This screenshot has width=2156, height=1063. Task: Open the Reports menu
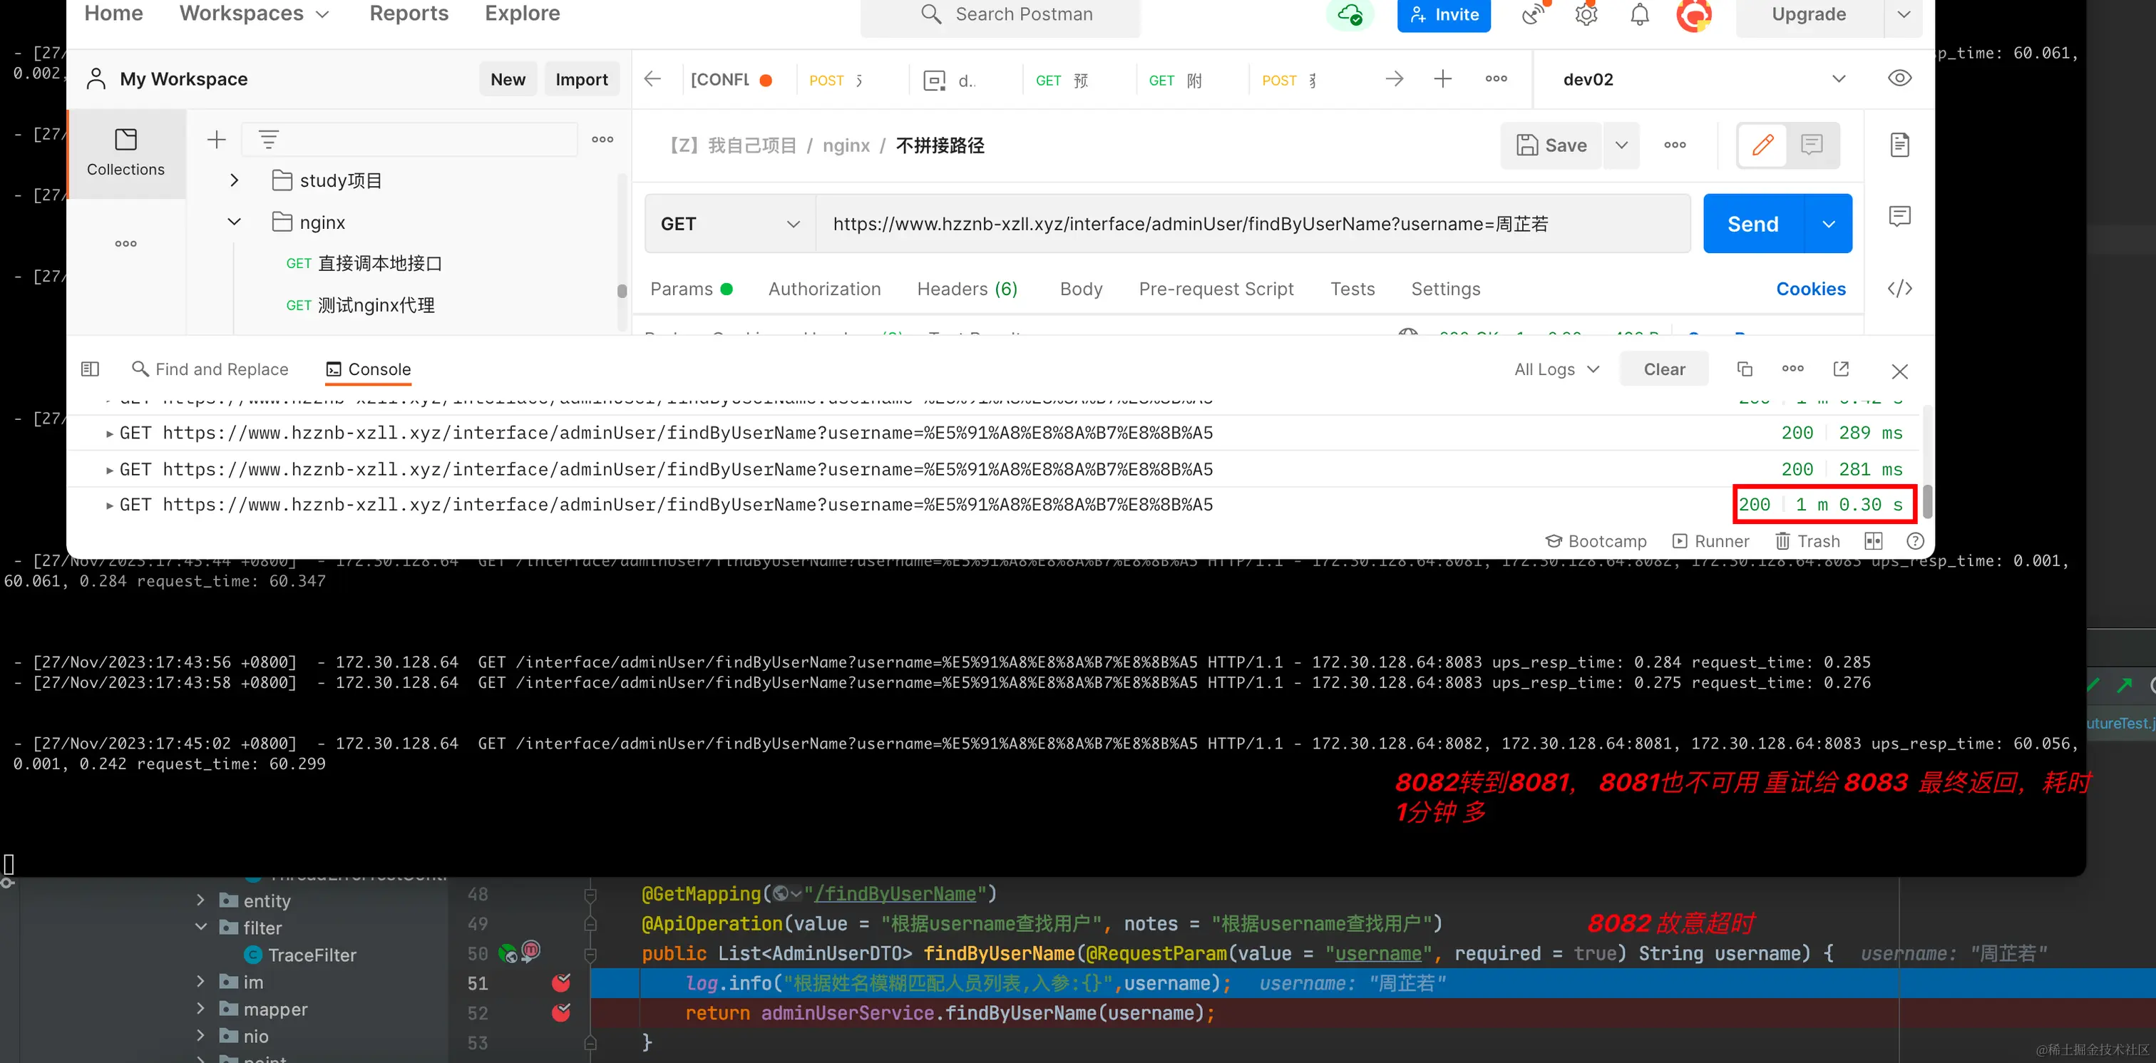click(409, 14)
